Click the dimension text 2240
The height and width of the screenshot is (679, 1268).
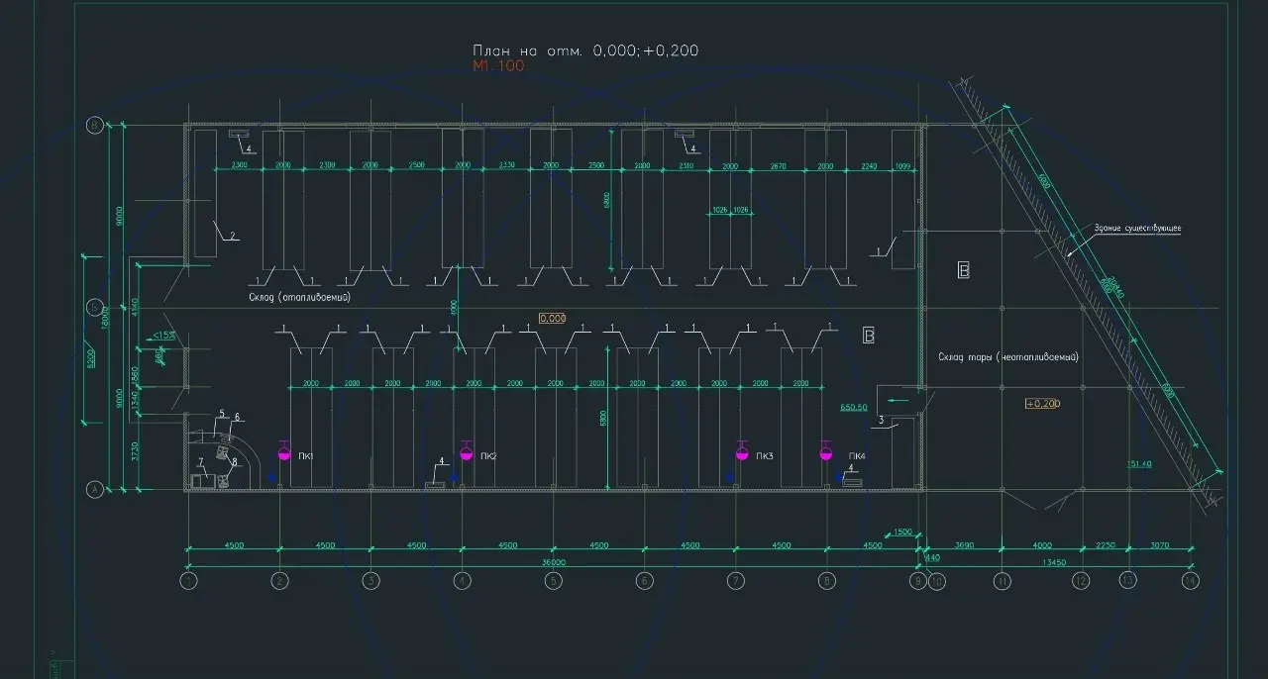[x=870, y=165]
